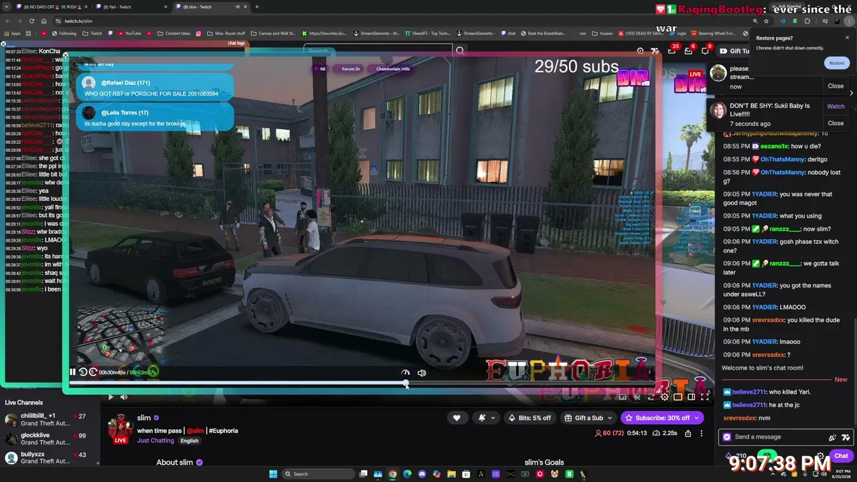Viewport: 857px width, 482px height.
Task: Reload the page in Chrome
Action: pyautogui.click(x=31, y=21)
